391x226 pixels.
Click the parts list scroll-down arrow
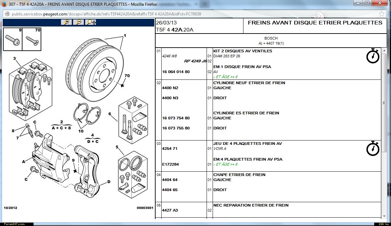click(x=384, y=216)
